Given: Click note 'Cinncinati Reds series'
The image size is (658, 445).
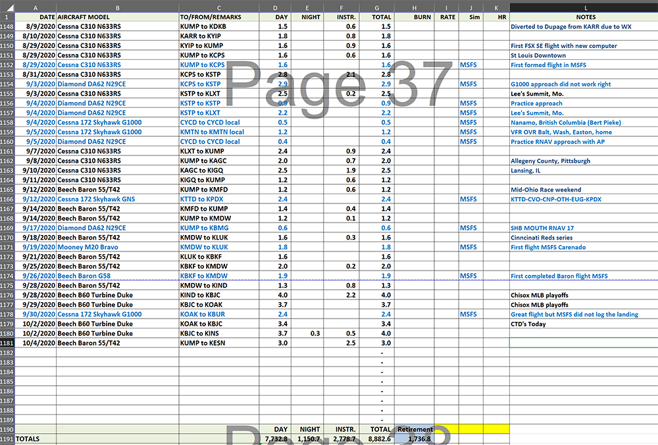Looking at the screenshot, I should coord(542,238).
